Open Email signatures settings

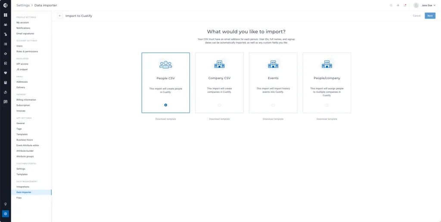[25, 34]
